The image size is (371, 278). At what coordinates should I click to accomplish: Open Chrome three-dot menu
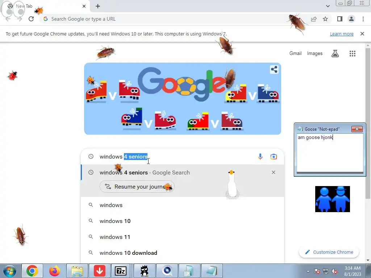(363, 19)
